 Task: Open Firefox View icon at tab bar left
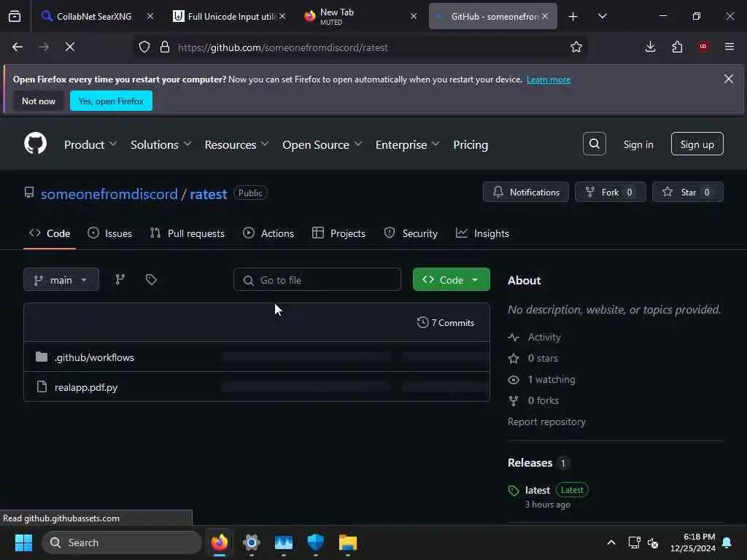(x=15, y=16)
